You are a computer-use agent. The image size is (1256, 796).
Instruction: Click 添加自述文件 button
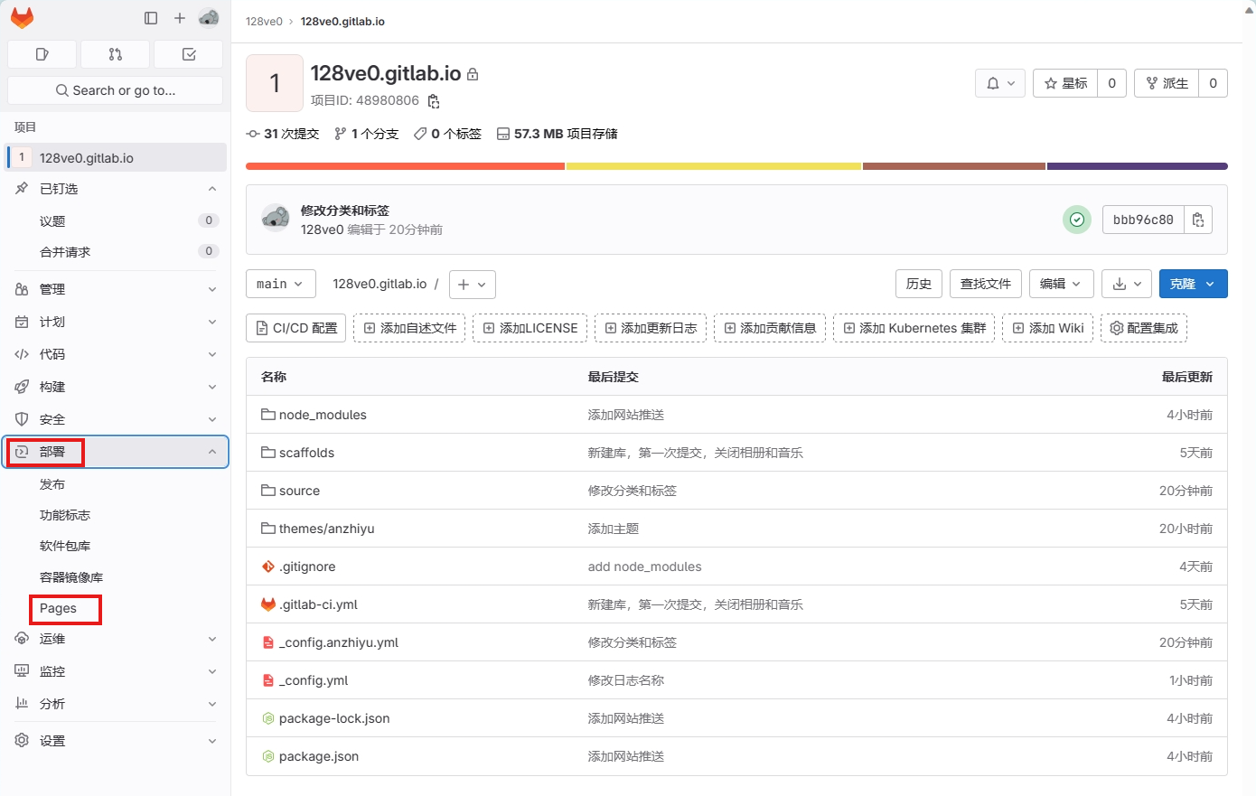click(409, 328)
